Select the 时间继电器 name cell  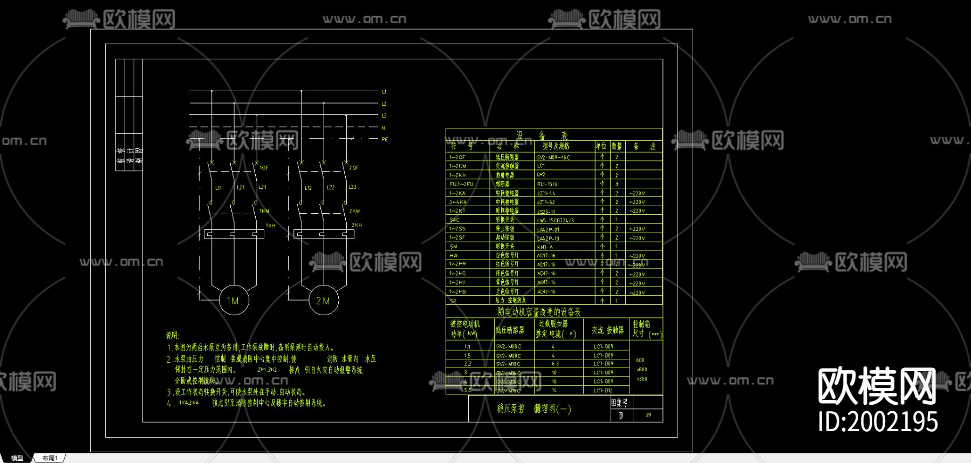[507, 211]
